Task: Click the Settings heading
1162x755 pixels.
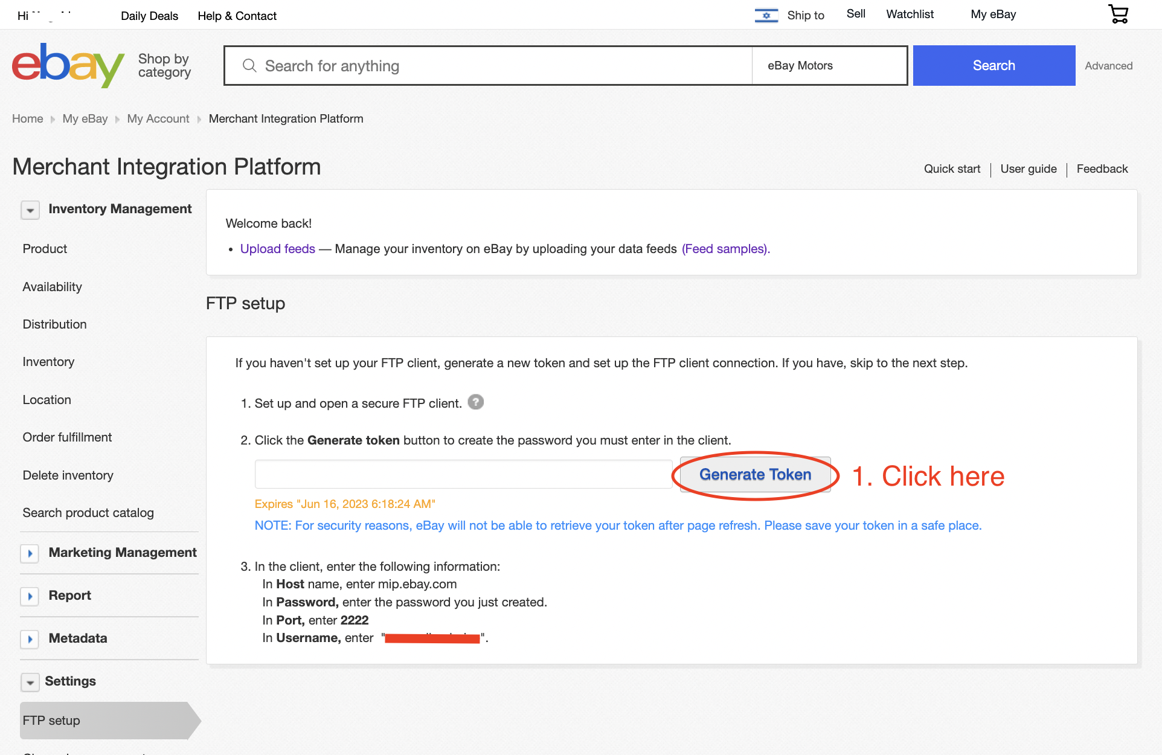Action: coord(70,681)
